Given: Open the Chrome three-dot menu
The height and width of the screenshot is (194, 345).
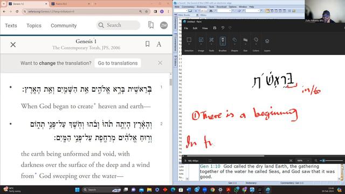Looking at the screenshot, I should (x=168, y=11).
